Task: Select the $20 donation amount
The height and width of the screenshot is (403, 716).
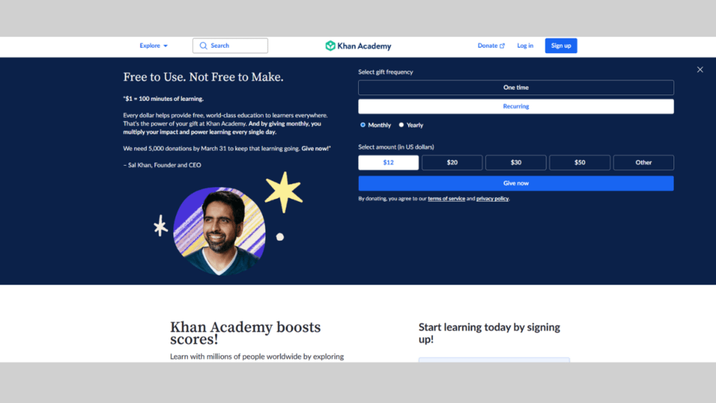Action: (x=452, y=162)
